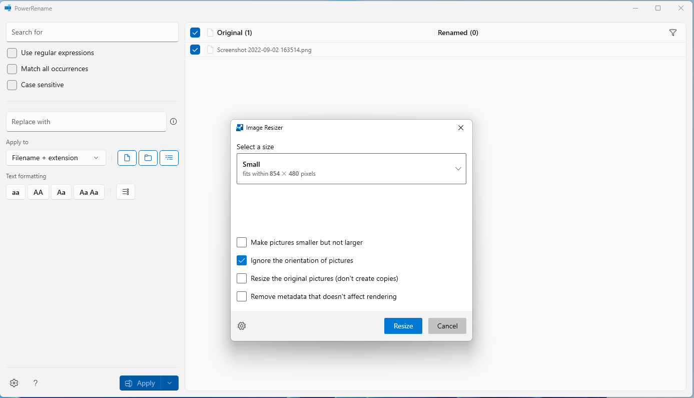Enable Match all occurrences
The image size is (694, 398).
(12, 69)
